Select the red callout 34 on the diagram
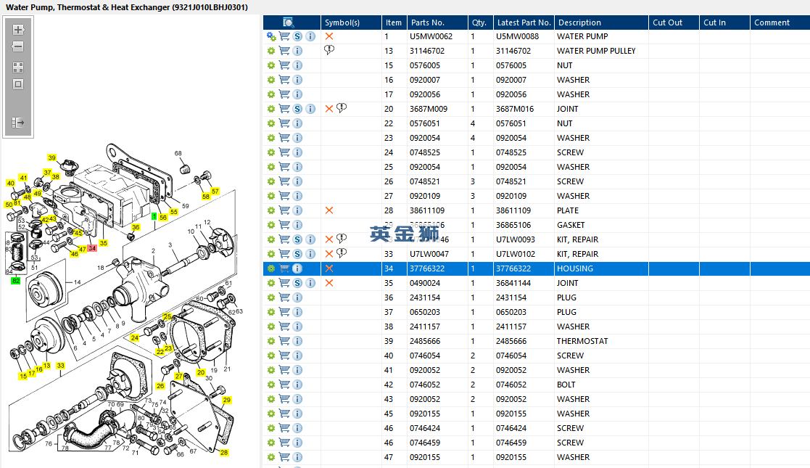The height and width of the screenshot is (468, 810). (x=92, y=248)
